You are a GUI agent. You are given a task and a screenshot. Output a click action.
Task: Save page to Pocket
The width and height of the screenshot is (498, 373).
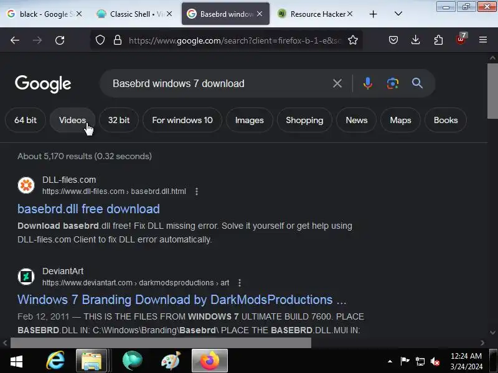click(393, 40)
